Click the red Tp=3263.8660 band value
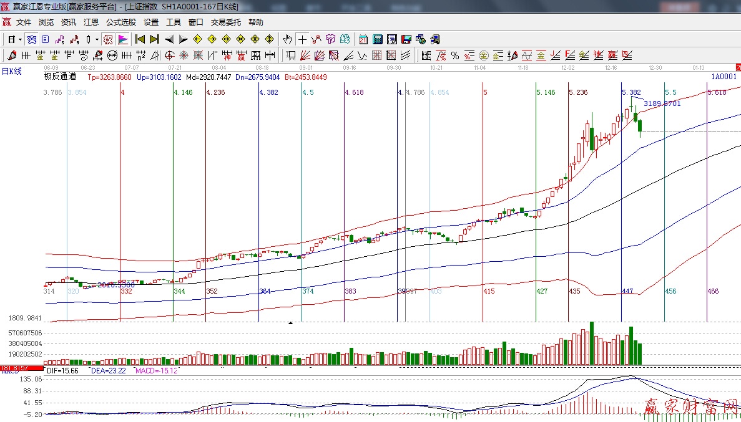Image resolution: width=741 pixels, height=422 pixels. [x=109, y=77]
